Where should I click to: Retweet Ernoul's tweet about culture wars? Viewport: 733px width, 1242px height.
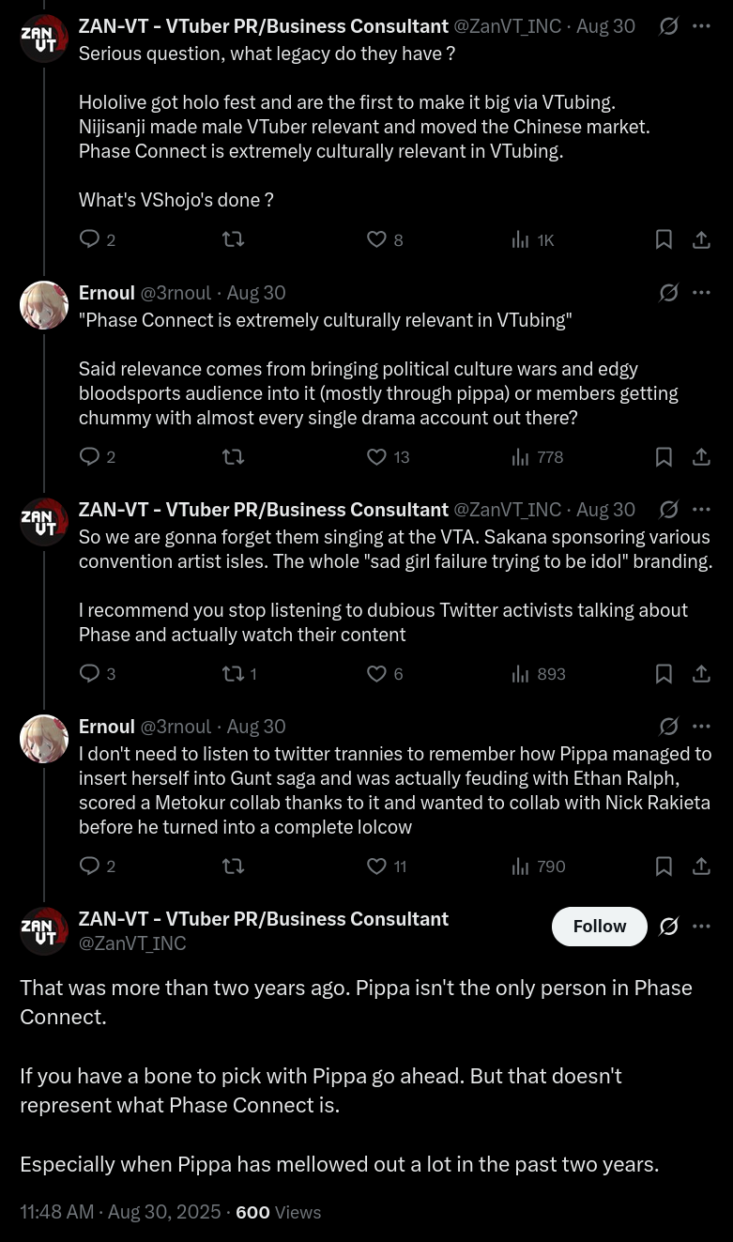232,457
